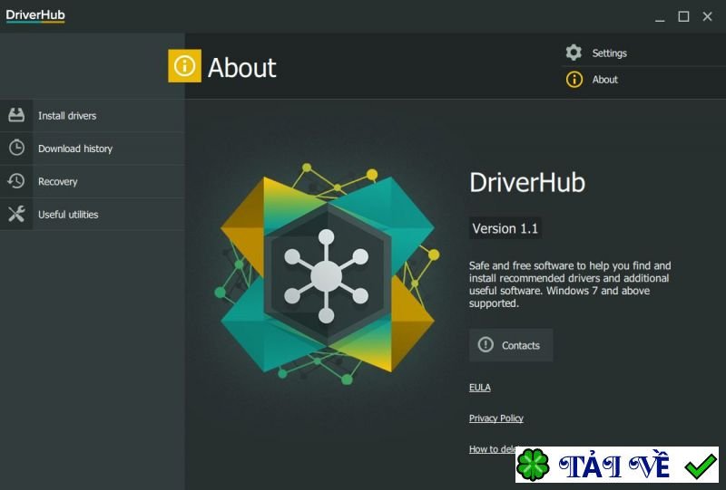
Task: Open the Download history section
Action: point(93,149)
